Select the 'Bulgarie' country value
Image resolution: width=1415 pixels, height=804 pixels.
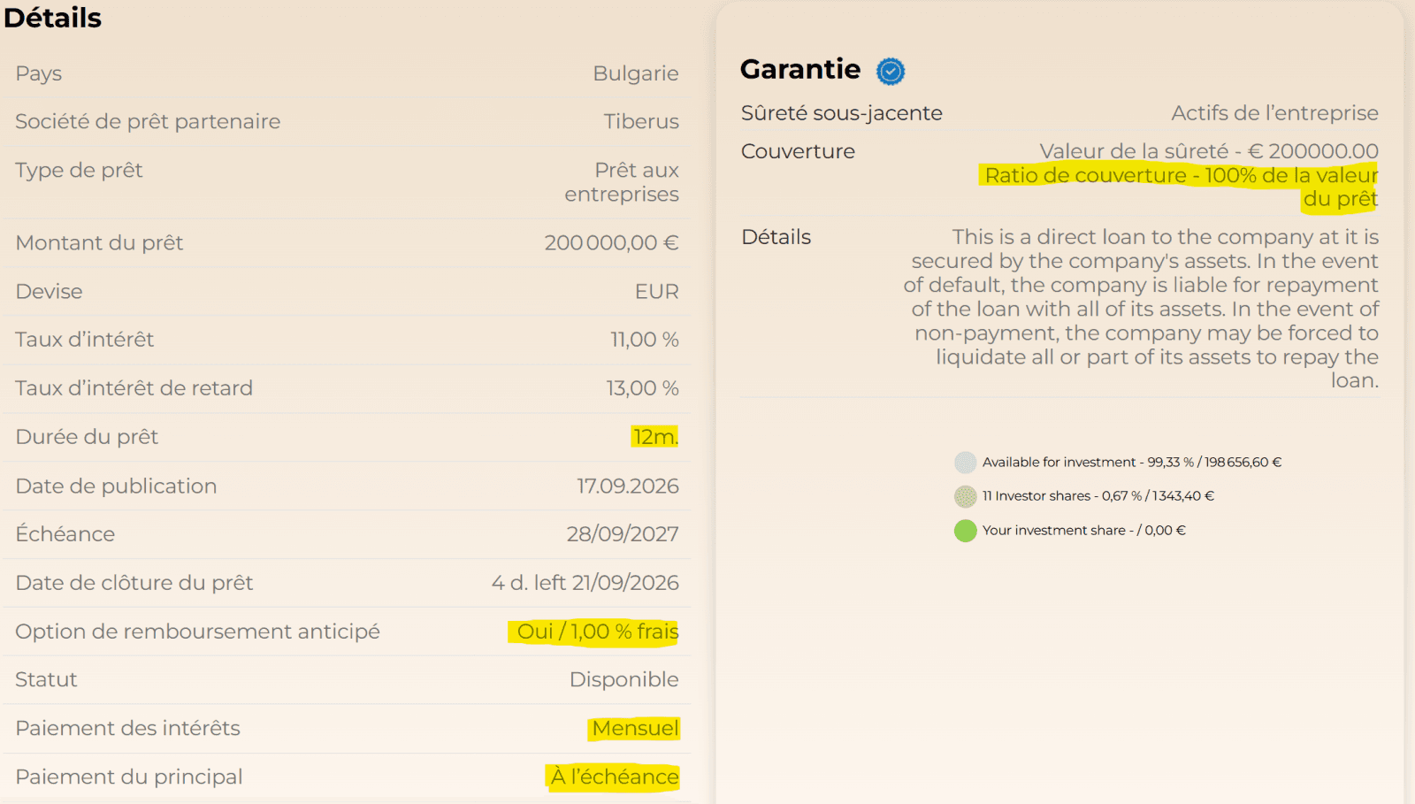tap(636, 73)
